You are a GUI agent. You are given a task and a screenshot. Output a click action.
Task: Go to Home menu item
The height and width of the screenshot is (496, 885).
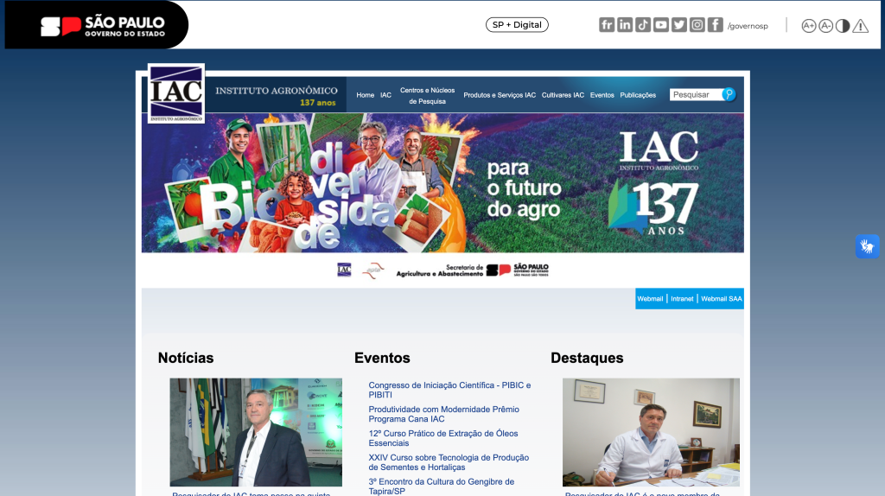tap(366, 95)
